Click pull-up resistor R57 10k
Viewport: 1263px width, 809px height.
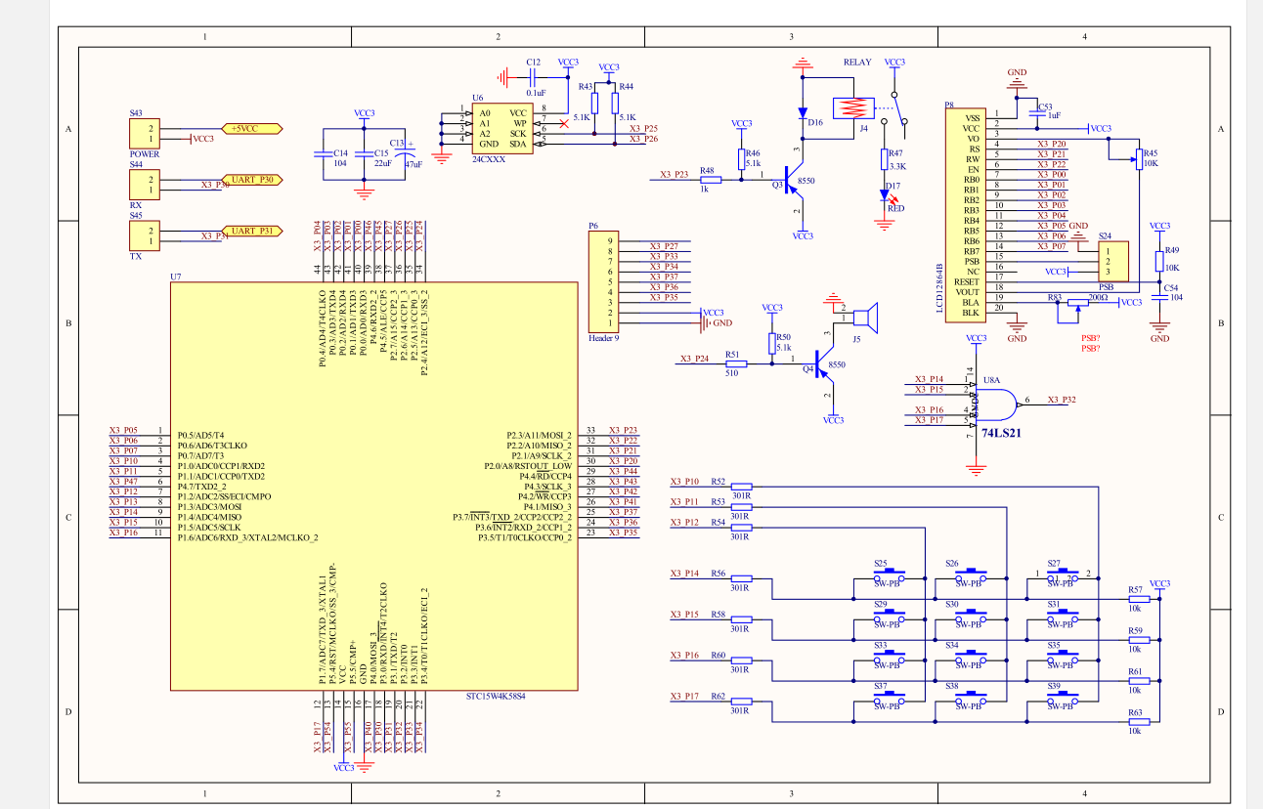click(x=1139, y=598)
